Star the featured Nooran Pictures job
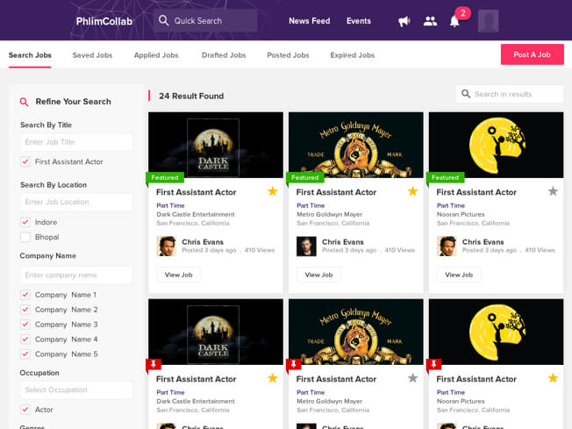 pos(553,191)
